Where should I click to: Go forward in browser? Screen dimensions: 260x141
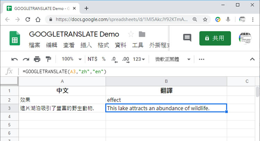click(17, 19)
